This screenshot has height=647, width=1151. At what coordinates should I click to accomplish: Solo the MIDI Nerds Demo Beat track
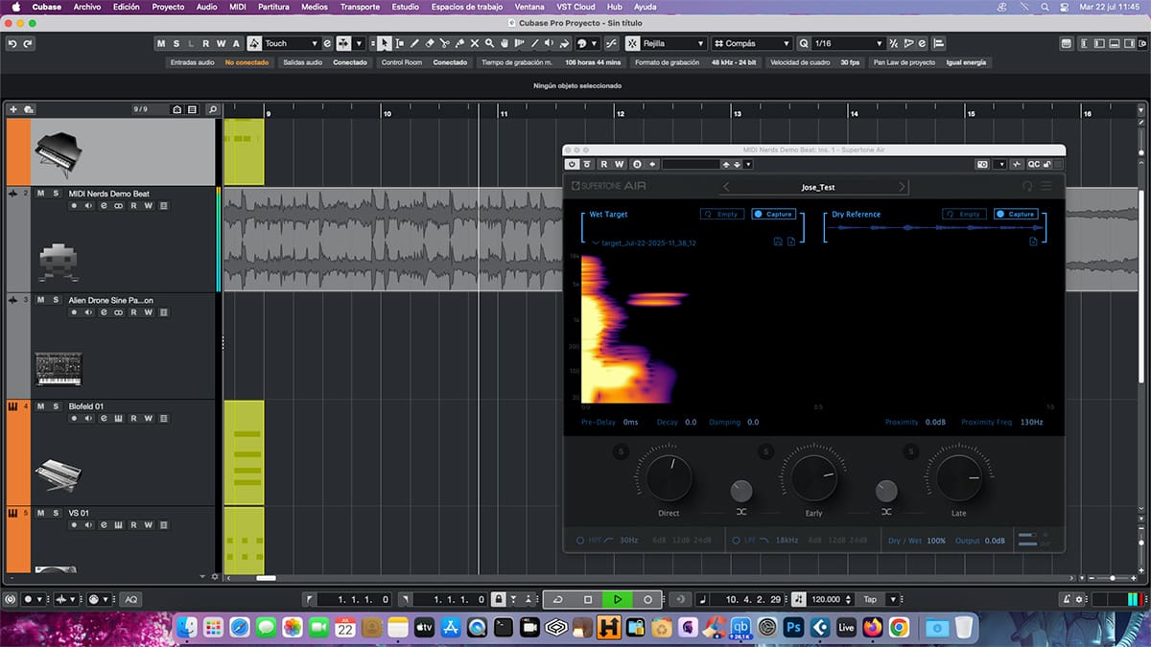click(x=55, y=193)
